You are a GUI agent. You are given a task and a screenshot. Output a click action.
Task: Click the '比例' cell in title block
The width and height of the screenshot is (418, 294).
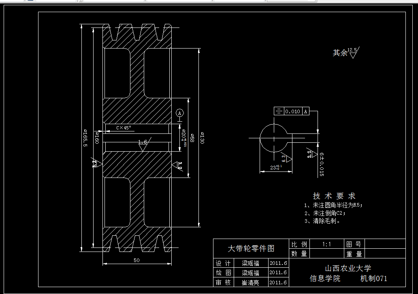(299, 244)
